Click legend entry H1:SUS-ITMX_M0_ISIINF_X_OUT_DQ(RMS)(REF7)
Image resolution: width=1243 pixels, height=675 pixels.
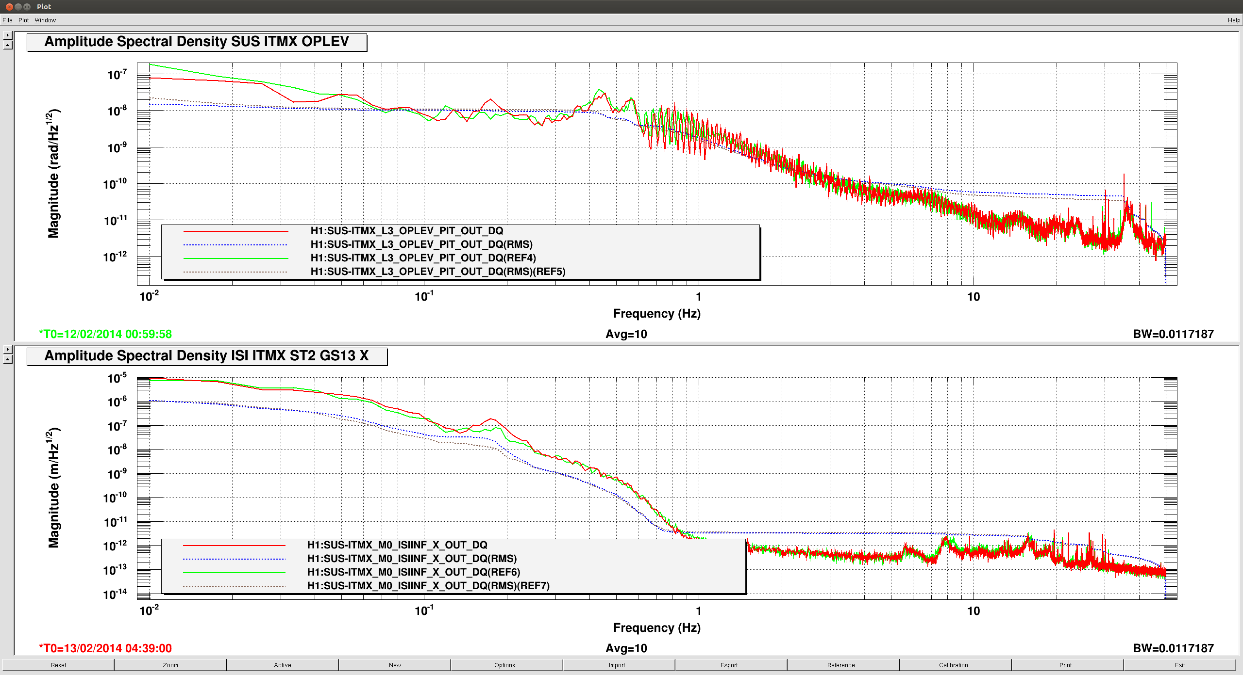coord(428,586)
